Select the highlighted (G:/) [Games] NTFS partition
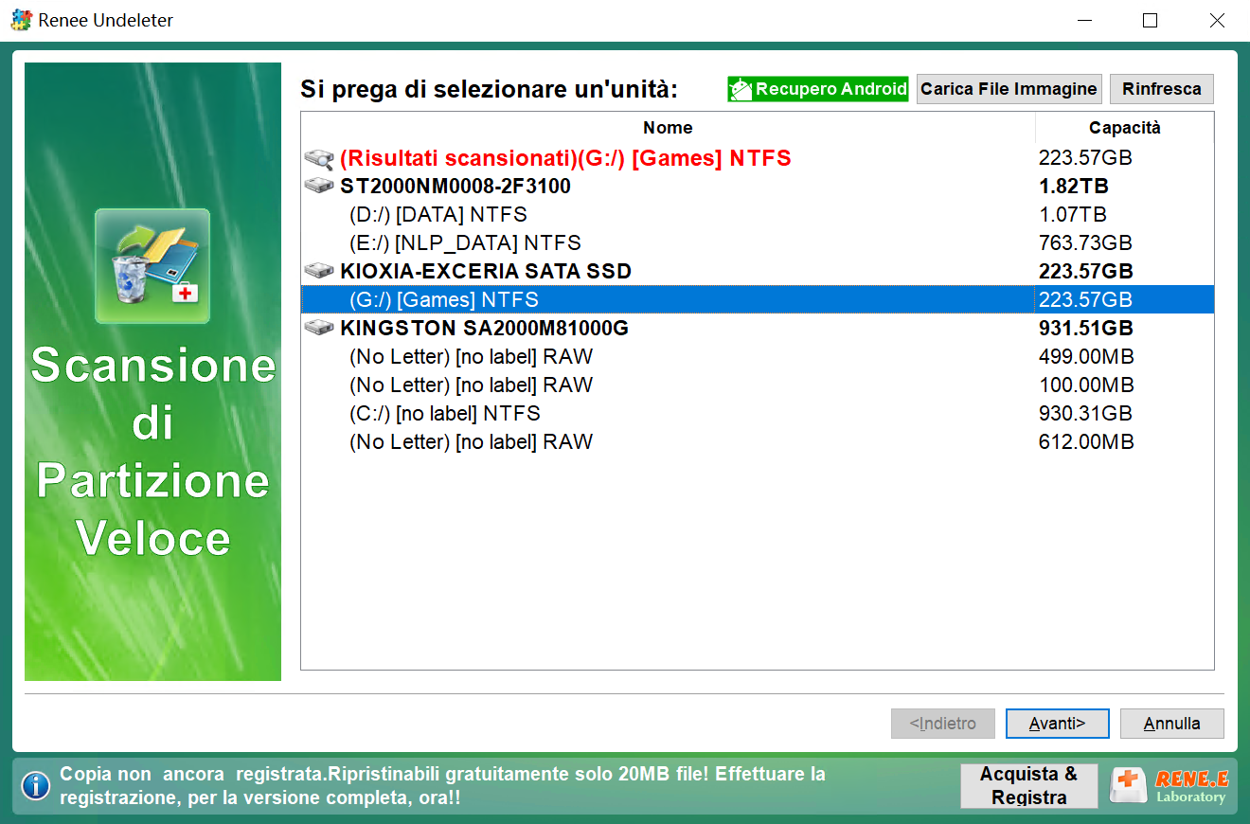Viewport: 1250px width, 824px height. (x=758, y=300)
